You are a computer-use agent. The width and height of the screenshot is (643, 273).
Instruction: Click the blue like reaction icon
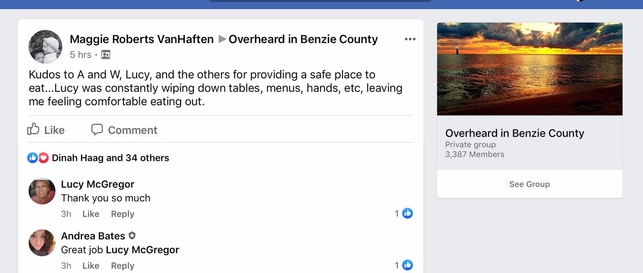click(x=32, y=158)
